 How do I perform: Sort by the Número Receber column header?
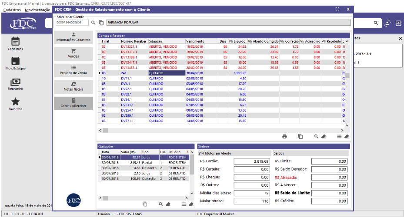pyautogui.click(x=134, y=41)
